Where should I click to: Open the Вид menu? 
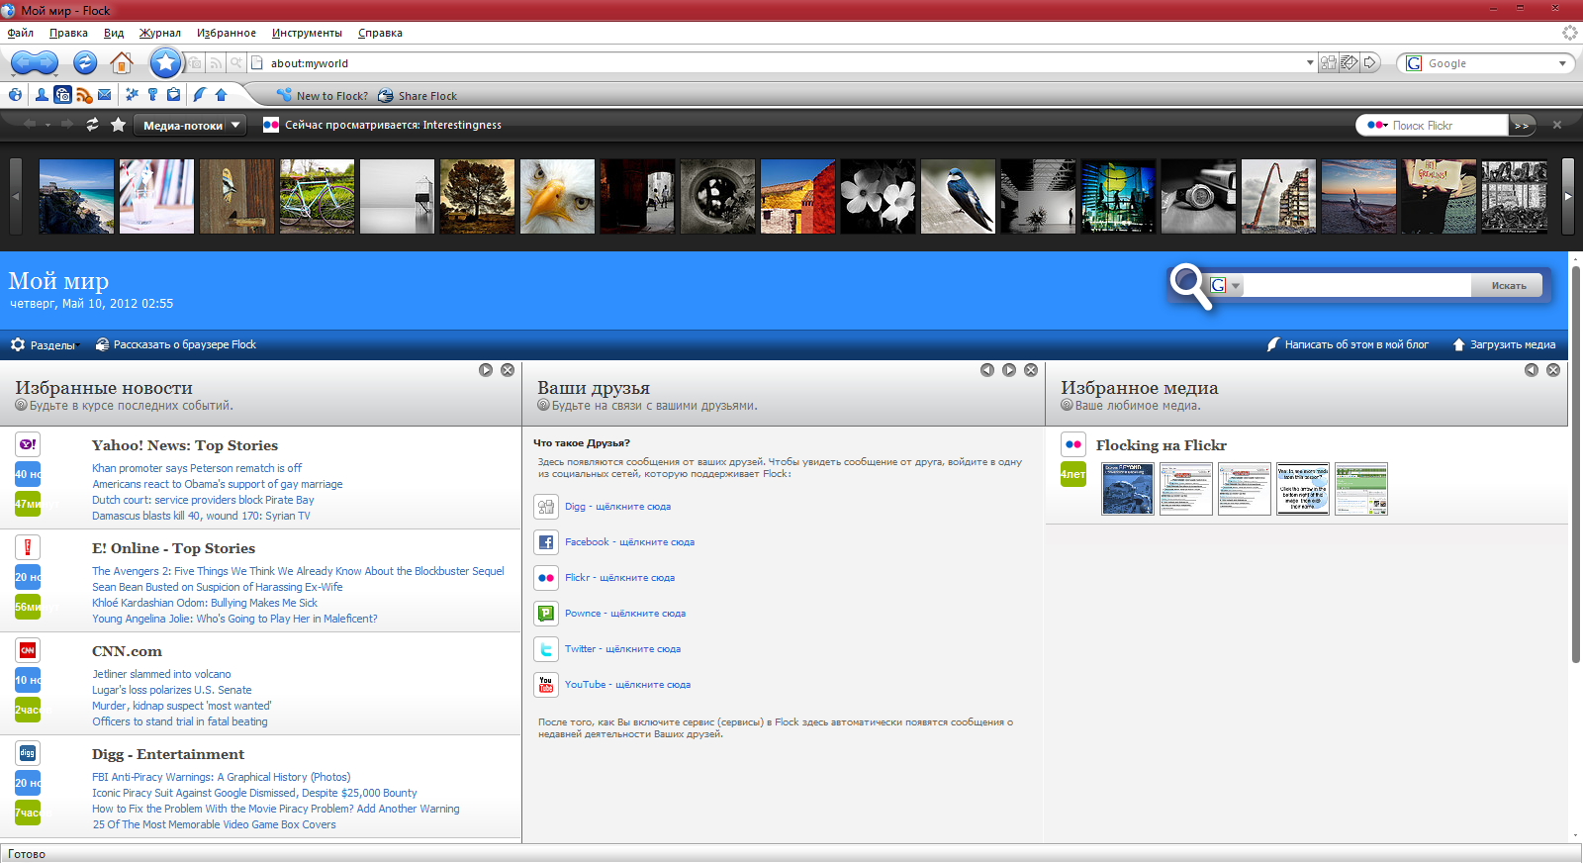tap(114, 33)
